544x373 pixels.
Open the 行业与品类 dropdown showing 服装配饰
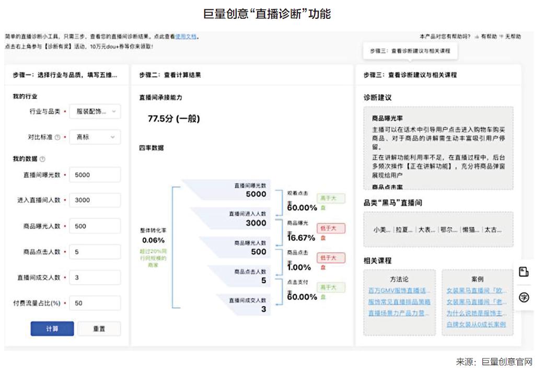95,111
